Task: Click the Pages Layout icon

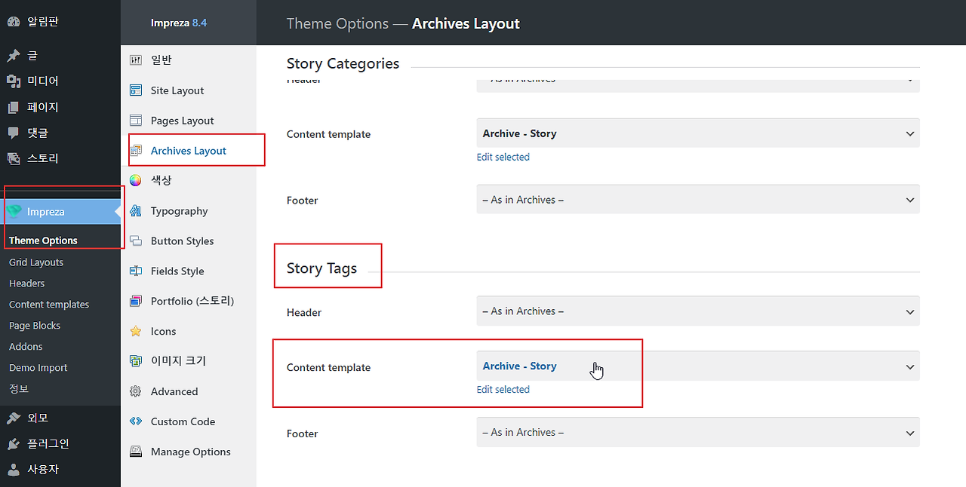Action: tap(136, 121)
